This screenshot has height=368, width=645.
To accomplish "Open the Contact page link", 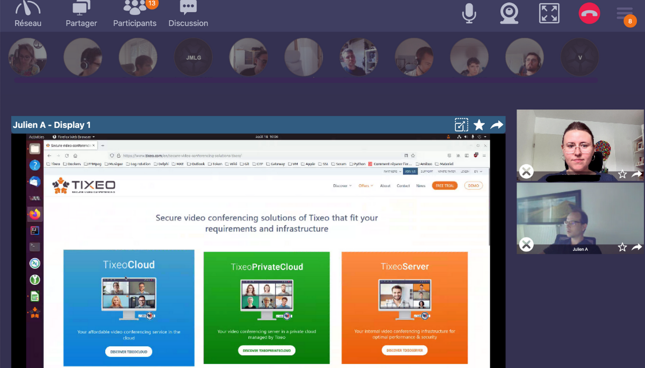I will [403, 186].
